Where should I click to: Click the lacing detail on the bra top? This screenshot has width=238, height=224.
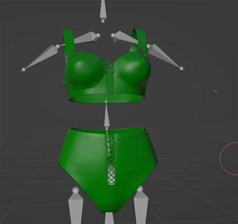click(110, 78)
